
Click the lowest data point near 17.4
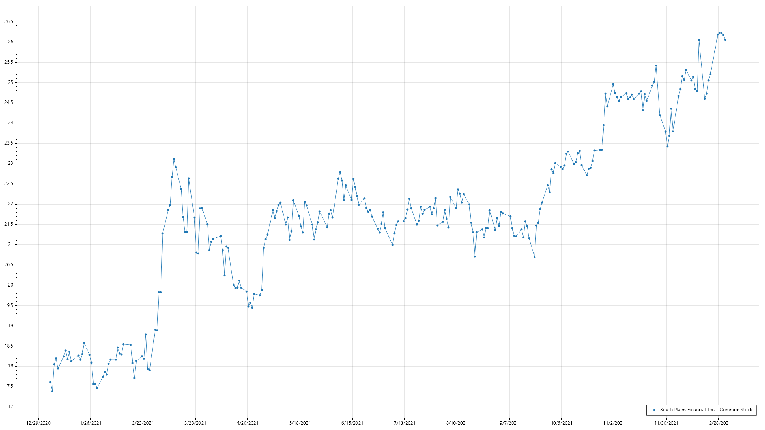pyautogui.click(x=52, y=391)
